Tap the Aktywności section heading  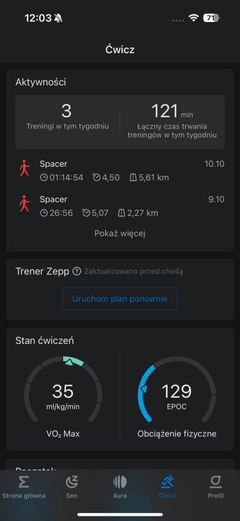tap(40, 82)
